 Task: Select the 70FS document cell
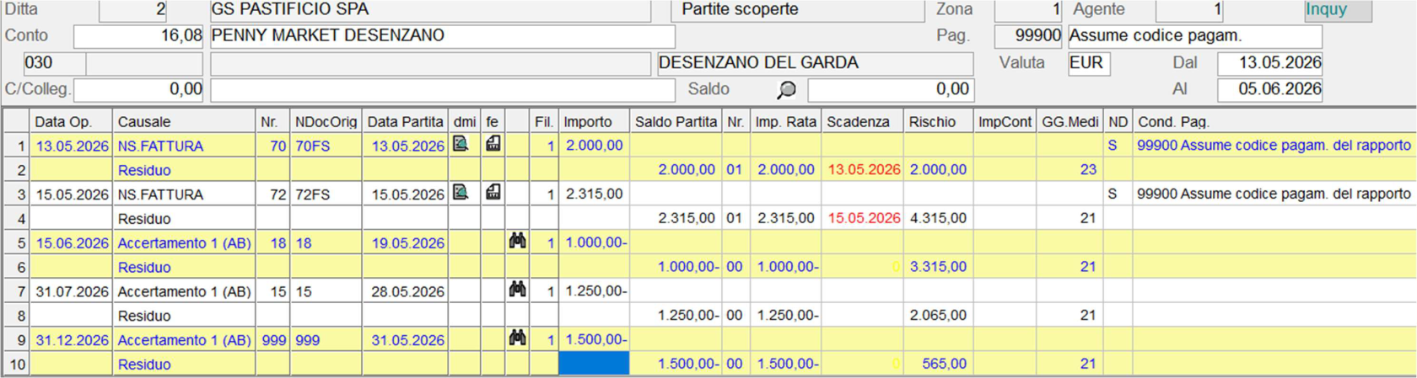point(326,146)
